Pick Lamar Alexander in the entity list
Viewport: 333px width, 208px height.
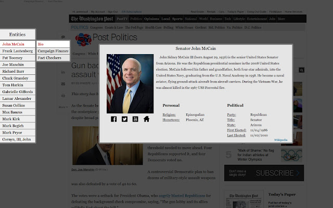tap(18, 98)
